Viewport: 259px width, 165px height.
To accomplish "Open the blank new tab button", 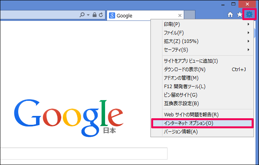I will pyautogui.click(x=190, y=15).
